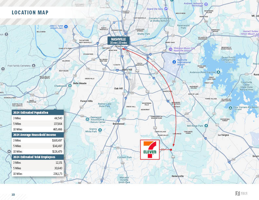The width and height of the screenshot is (259, 200).
Task: Click the Oak Hill map label
Action: pyautogui.click(x=118, y=89)
